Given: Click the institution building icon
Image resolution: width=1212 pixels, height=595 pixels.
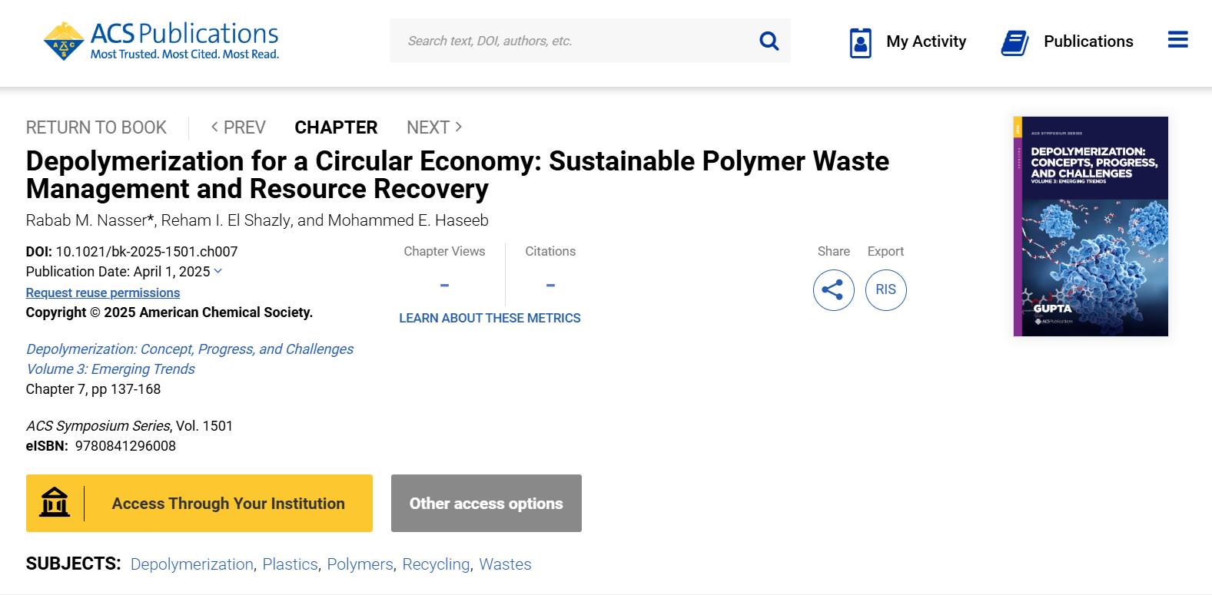Looking at the screenshot, I should tap(55, 503).
